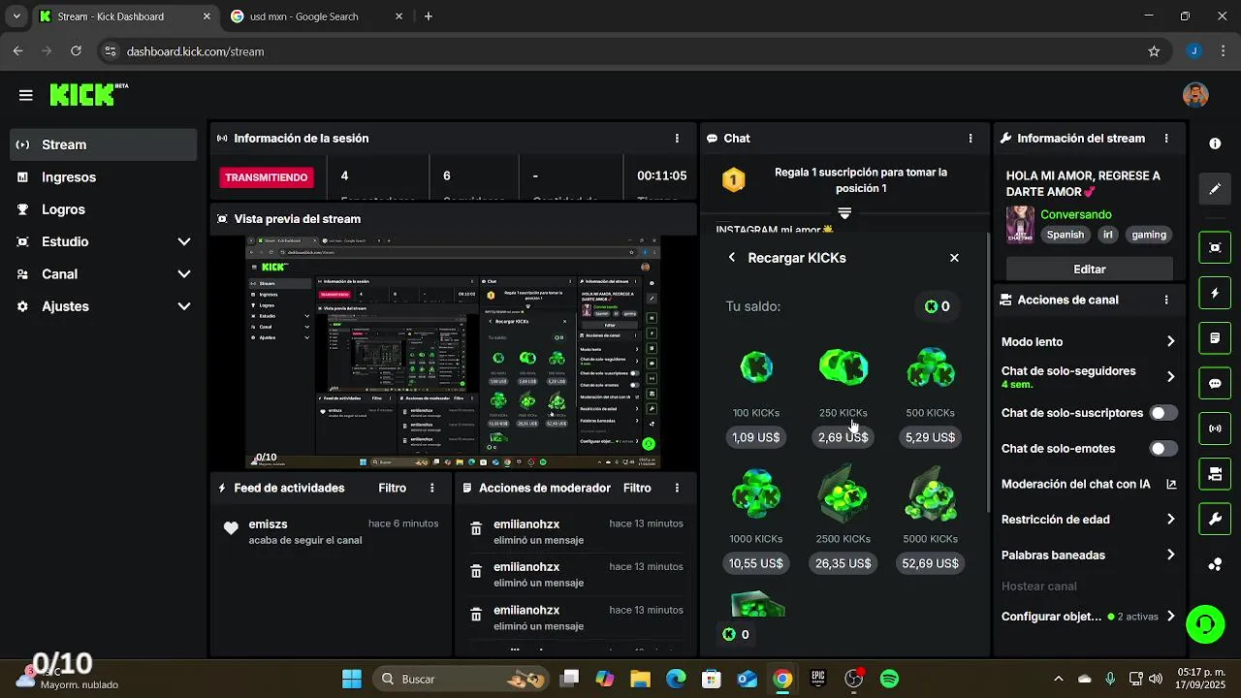Image resolution: width=1241 pixels, height=698 pixels.
Task: Select the 250 KICKs gem pack
Action: pyautogui.click(x=843, y=368)
